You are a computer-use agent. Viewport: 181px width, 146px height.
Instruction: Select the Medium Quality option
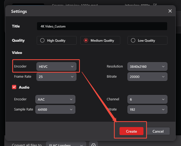(100, 40)
